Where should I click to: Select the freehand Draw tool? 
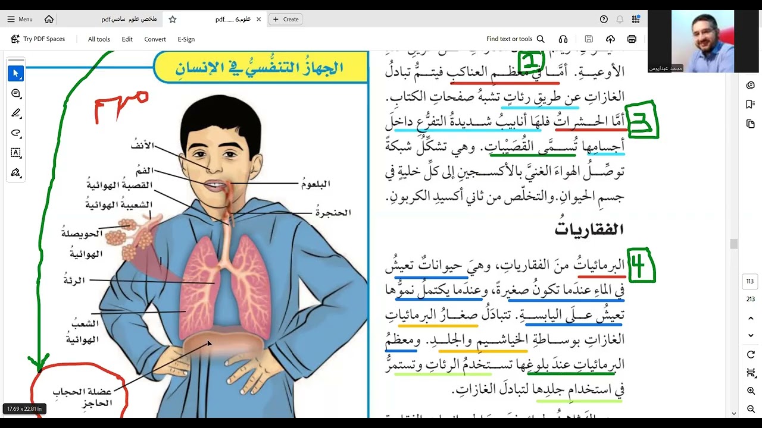[x=16, y=133]
